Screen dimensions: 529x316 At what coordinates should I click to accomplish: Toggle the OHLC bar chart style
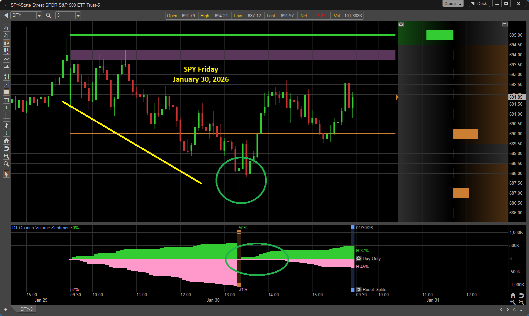pos(6,28)
